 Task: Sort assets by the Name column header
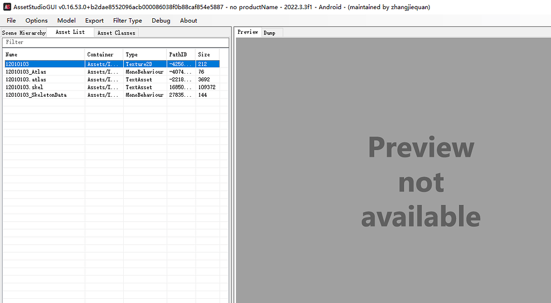point(43,54)
